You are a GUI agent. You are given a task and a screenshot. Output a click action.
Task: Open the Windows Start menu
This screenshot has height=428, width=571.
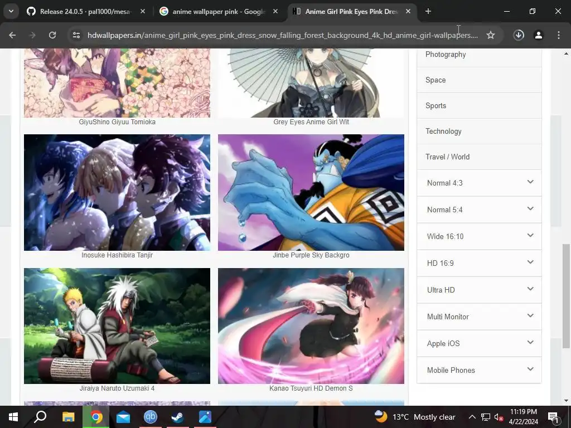pos(13,417)
